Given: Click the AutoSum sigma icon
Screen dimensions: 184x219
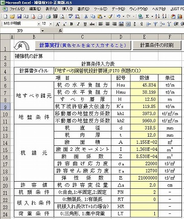Looking at the screenshot, I should 147,16.
